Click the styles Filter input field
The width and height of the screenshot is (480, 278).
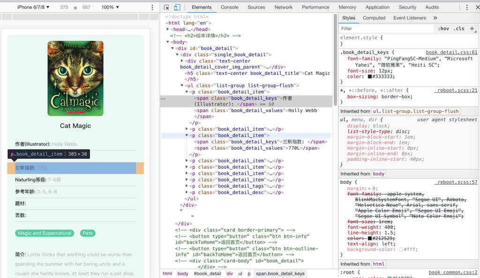tap(387, 29)
